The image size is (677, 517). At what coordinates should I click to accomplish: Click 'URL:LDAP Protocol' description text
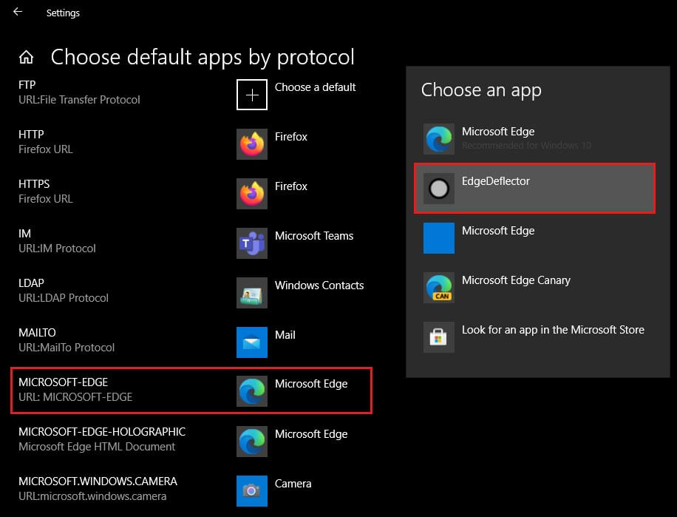pos(64,298)
